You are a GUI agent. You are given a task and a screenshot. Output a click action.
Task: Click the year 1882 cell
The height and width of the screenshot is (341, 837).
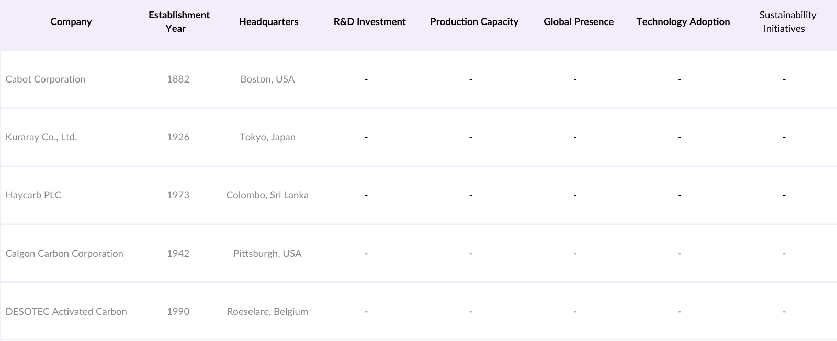(x=178, y=79)
